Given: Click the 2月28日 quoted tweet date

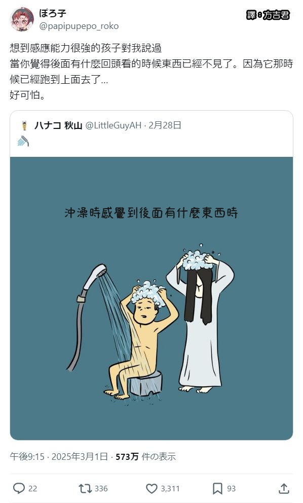Looking at the screenshot, I should pyautogui.click(x=165, y=125).
